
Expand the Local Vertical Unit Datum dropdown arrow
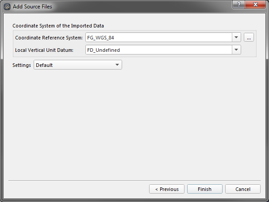(237, 50)
